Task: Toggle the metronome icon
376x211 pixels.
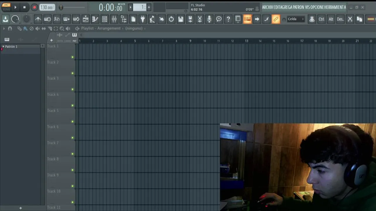Action: (38, 19)
